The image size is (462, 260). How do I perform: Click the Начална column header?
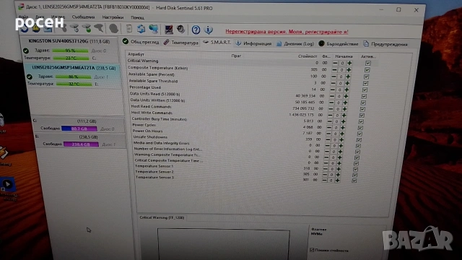[344, 56]
